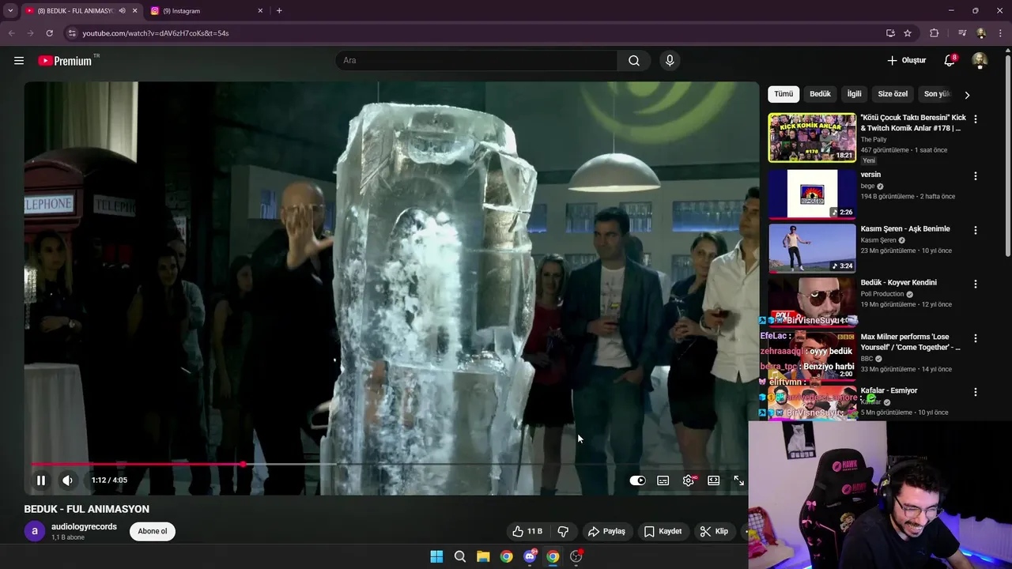Viewport: 1012px width, 569px height.
Task: Focus the Ara search field
Action: pos(477,61)
